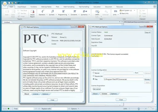158x112 pixels.
Task: Open the Unit System SI dropdown
Action: [x=134, y=10]
